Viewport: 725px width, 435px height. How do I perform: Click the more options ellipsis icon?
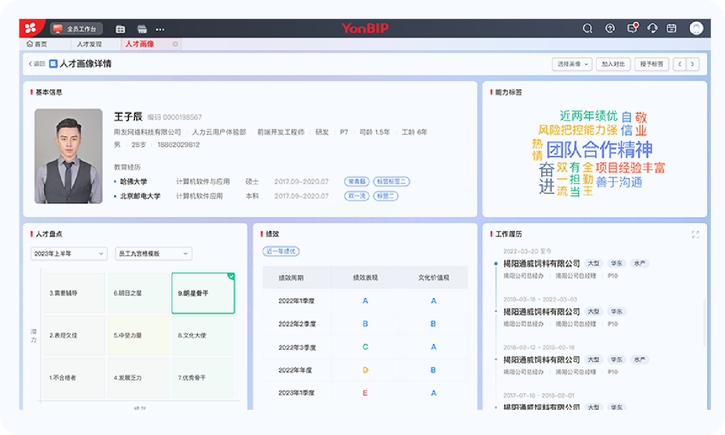160,29
